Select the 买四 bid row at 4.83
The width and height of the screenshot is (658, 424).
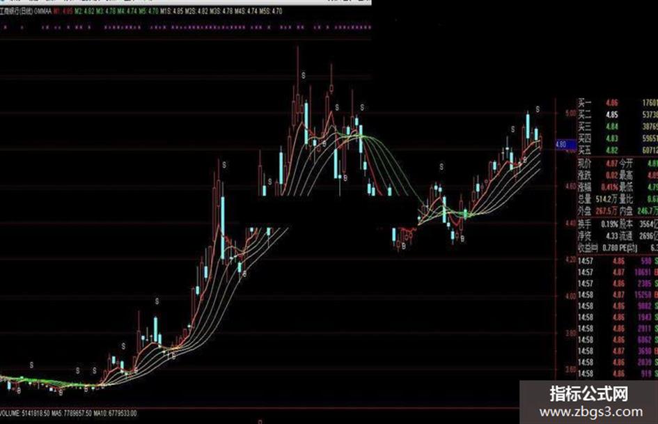point(618,138)
